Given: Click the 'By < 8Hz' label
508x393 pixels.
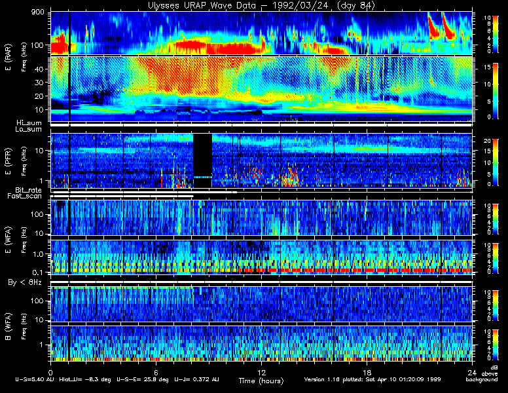Looking at the screenshot, I should coord(25,282).
